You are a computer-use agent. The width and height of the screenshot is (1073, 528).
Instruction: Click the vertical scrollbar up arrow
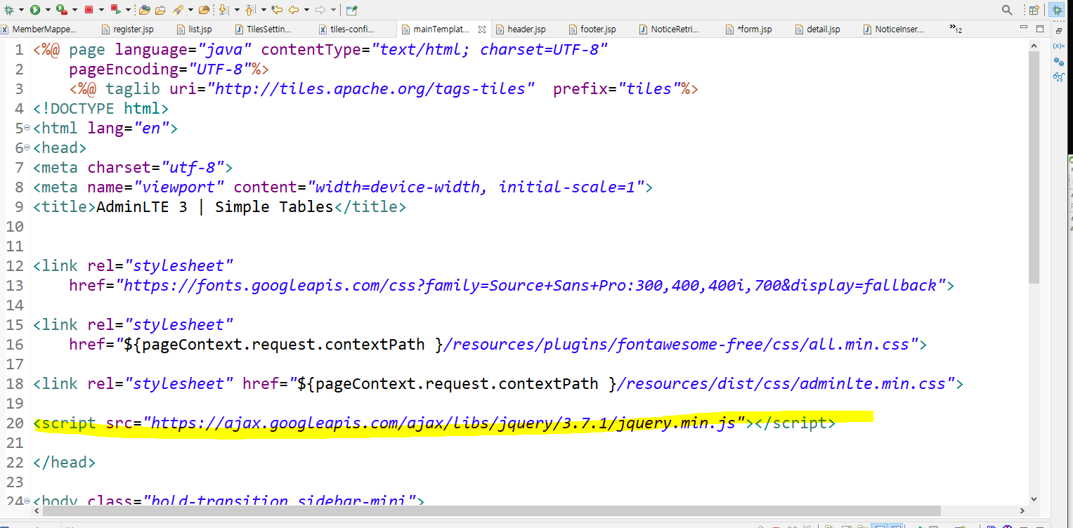coord(1034,47)
